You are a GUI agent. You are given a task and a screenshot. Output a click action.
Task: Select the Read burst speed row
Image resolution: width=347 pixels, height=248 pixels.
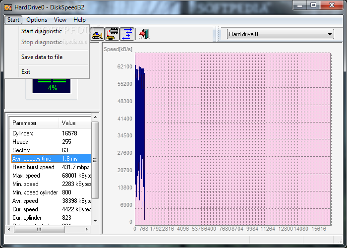pos(51,167)
